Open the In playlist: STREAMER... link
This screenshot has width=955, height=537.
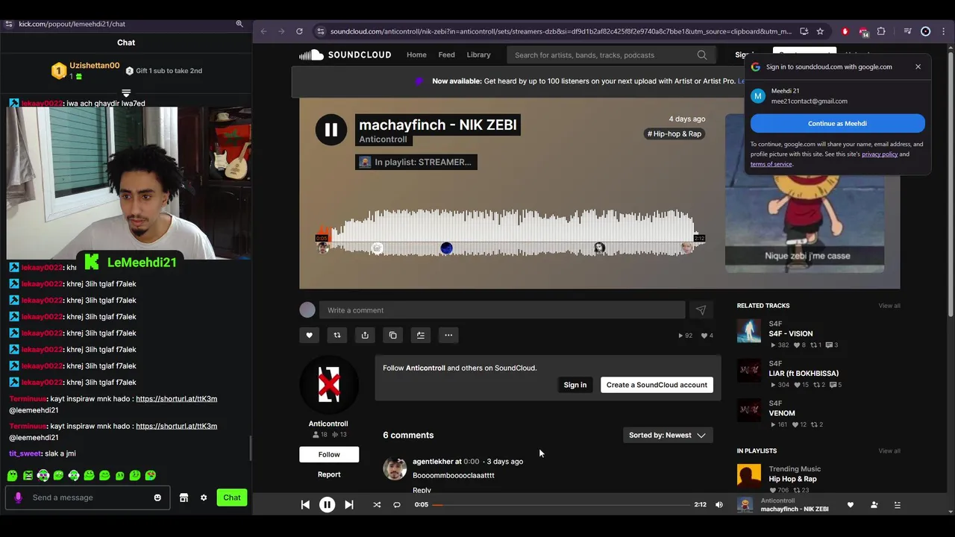(416, 162)
